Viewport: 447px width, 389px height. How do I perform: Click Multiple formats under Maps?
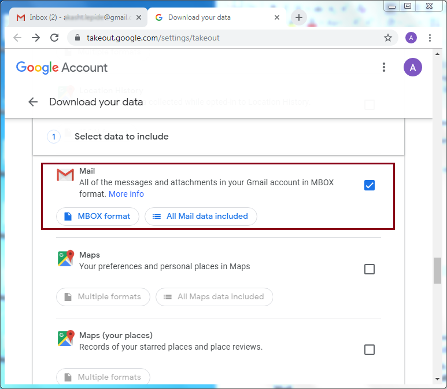pos(103,297)
